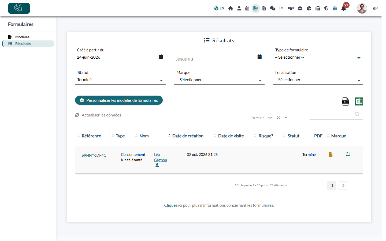Follow the Cliquez ici link

click(x=173, y=205)
